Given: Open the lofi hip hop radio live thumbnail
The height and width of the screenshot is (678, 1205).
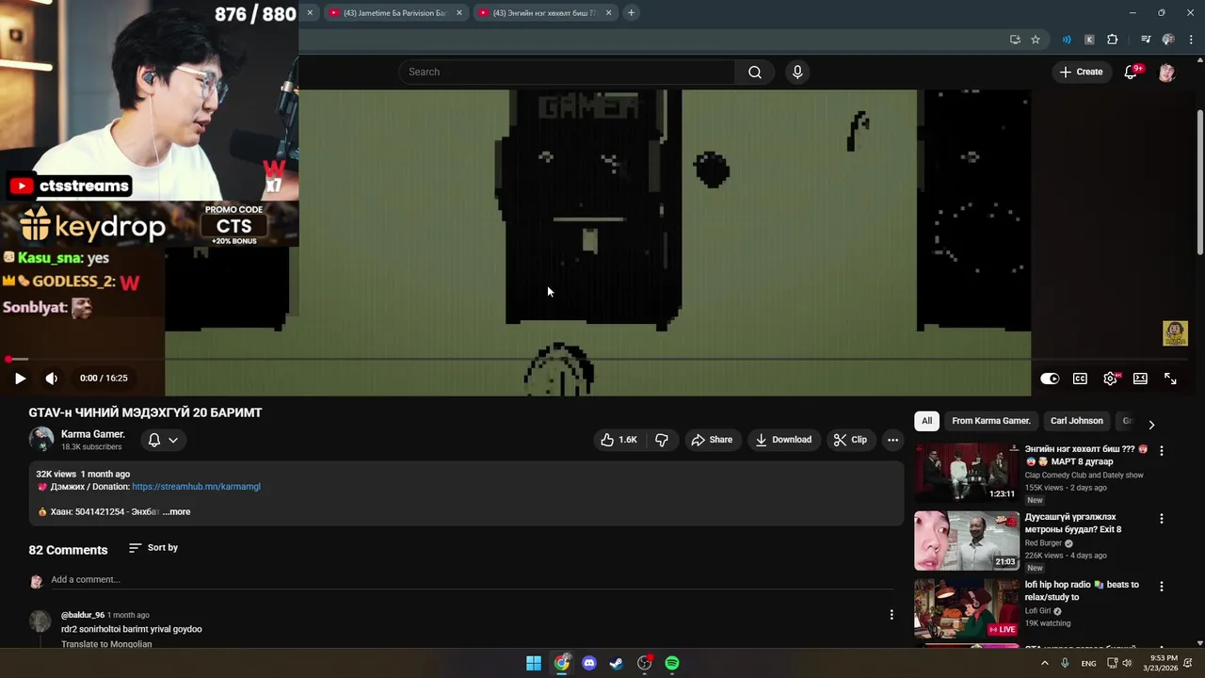Looking at the screenshot, I should [x=967, y=608].
